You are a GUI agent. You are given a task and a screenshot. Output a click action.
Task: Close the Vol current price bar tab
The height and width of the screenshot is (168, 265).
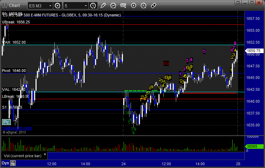point(45,154)
